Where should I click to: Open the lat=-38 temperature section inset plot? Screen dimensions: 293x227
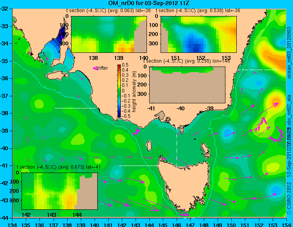click(x=109, y=34)
